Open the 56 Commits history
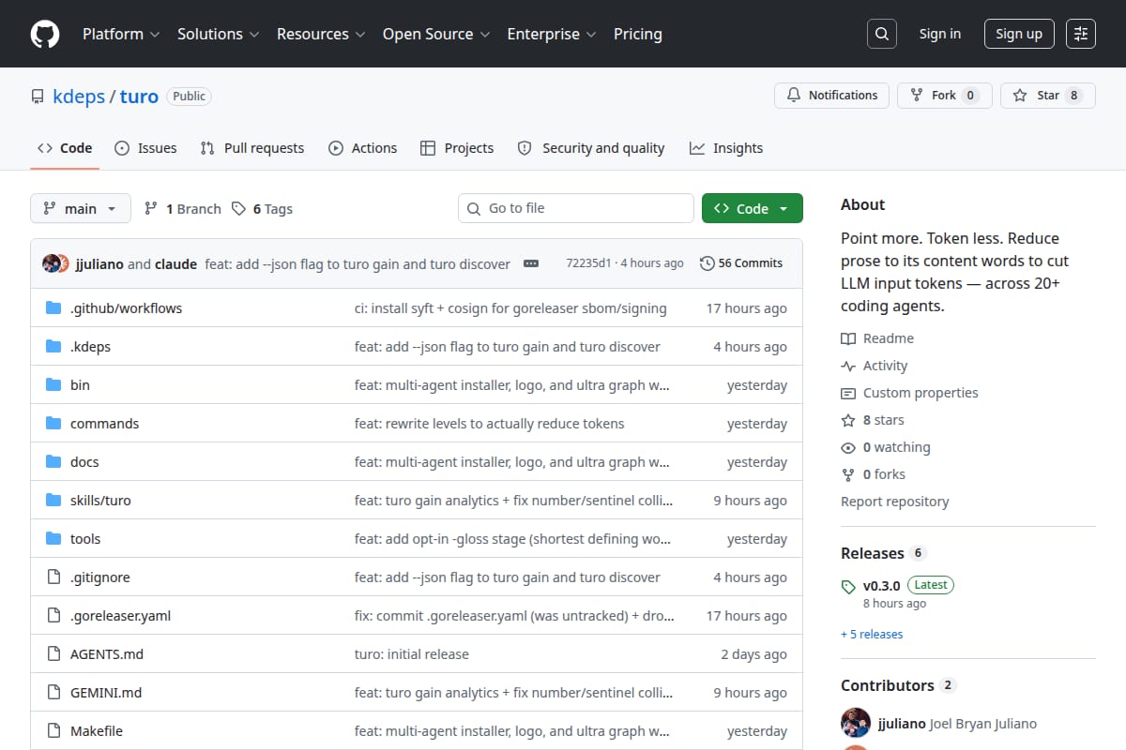The height and width of the screenshot is (750, 1126). click(741, 263)
